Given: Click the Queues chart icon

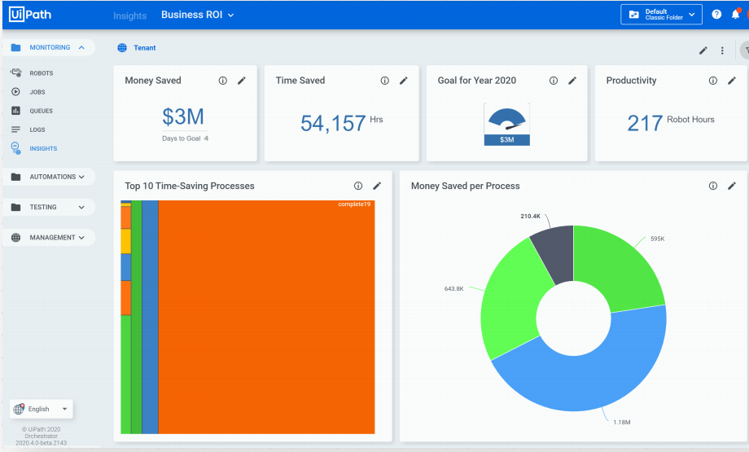Looking at the screenshot, I should pyautogui.click(x=15, y=111).
